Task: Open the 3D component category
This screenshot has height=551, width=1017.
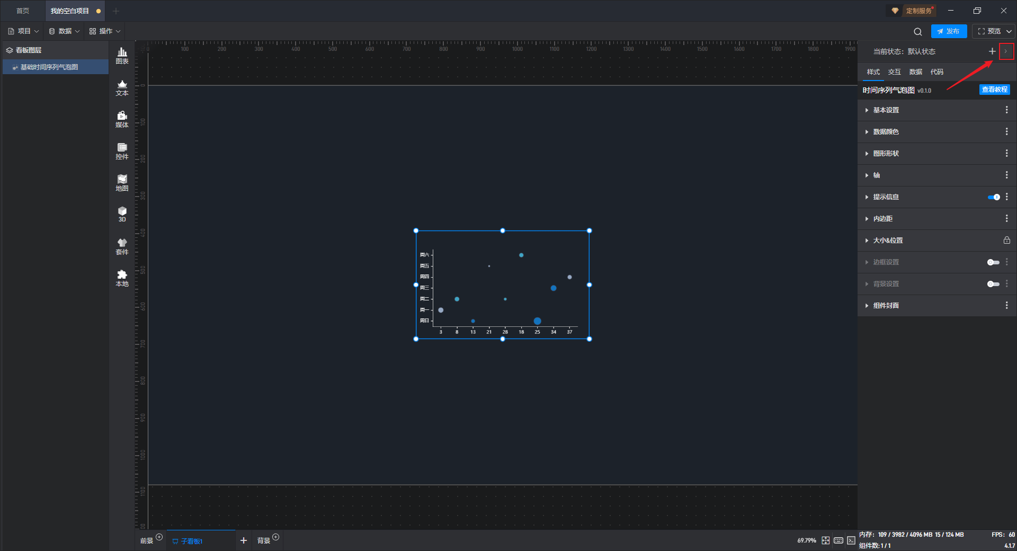Action: pyautogui.click(x=122, y=214)
